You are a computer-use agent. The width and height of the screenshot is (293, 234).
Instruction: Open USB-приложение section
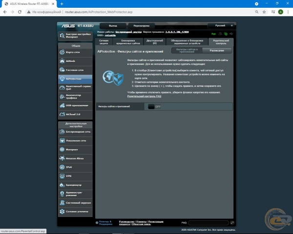point(75,106)
